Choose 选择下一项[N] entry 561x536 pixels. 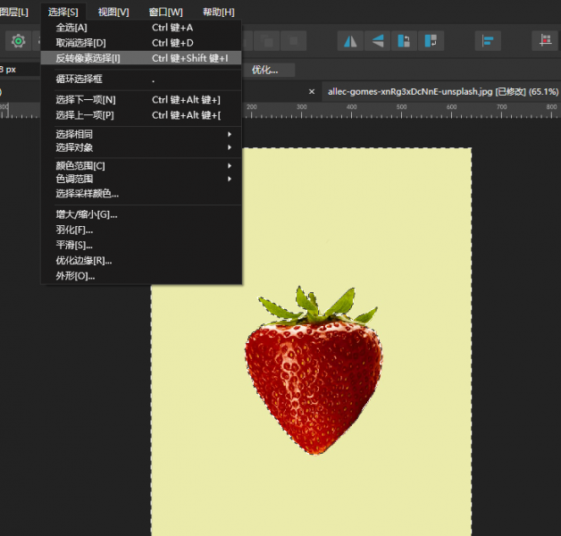(141, 100)
